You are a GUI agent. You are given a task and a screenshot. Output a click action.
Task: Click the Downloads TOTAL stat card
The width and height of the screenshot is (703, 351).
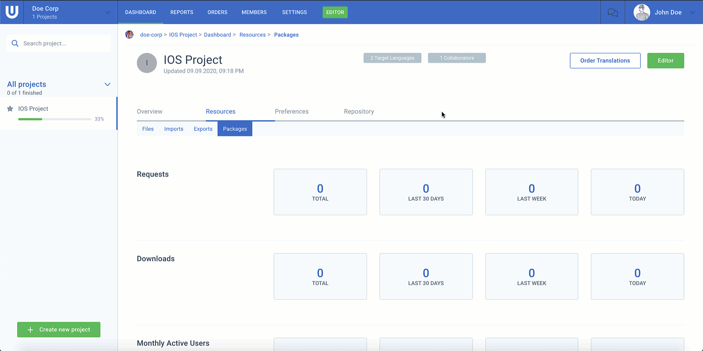coord(320,277)
